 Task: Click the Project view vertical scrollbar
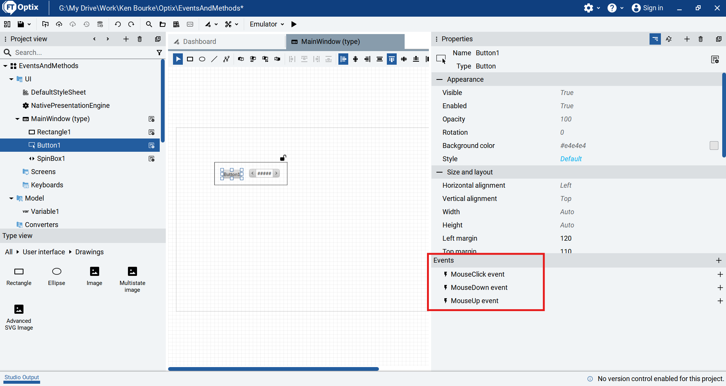tap(163, 101)
